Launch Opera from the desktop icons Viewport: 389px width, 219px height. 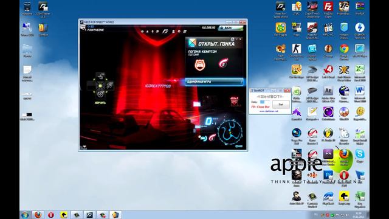point(344,178)
